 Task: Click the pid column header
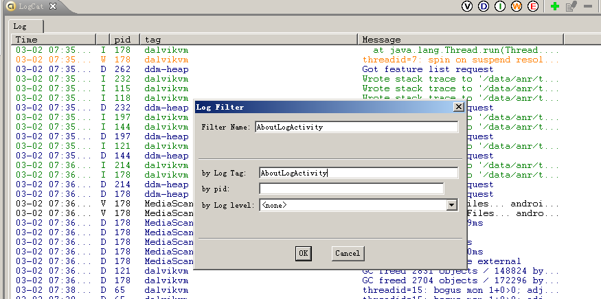coord(124,40)
